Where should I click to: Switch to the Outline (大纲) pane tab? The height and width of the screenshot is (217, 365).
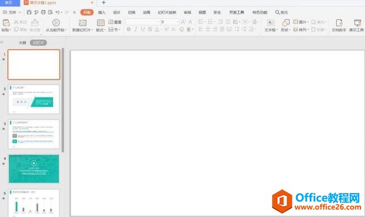coord(22,43)
